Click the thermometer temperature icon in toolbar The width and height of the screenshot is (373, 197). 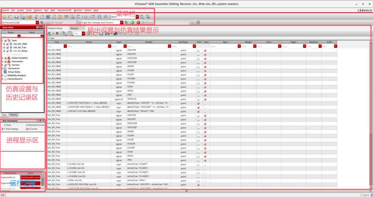click(36, 17)
